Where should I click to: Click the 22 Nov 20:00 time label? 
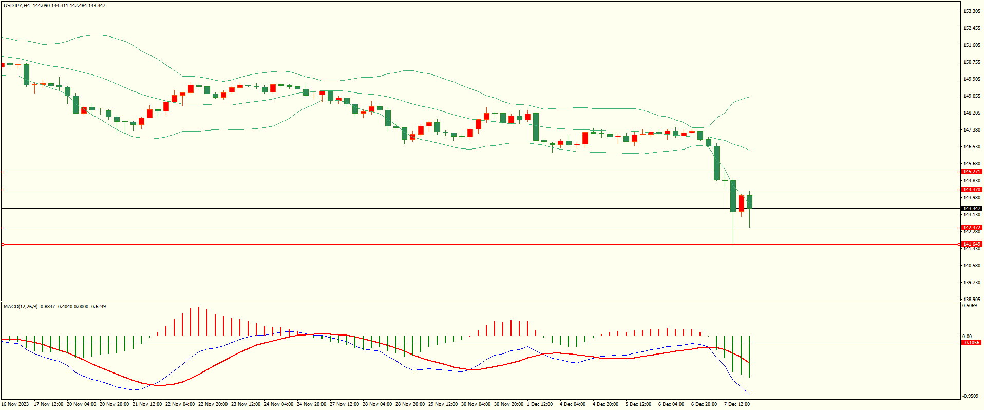pos(213,404)
